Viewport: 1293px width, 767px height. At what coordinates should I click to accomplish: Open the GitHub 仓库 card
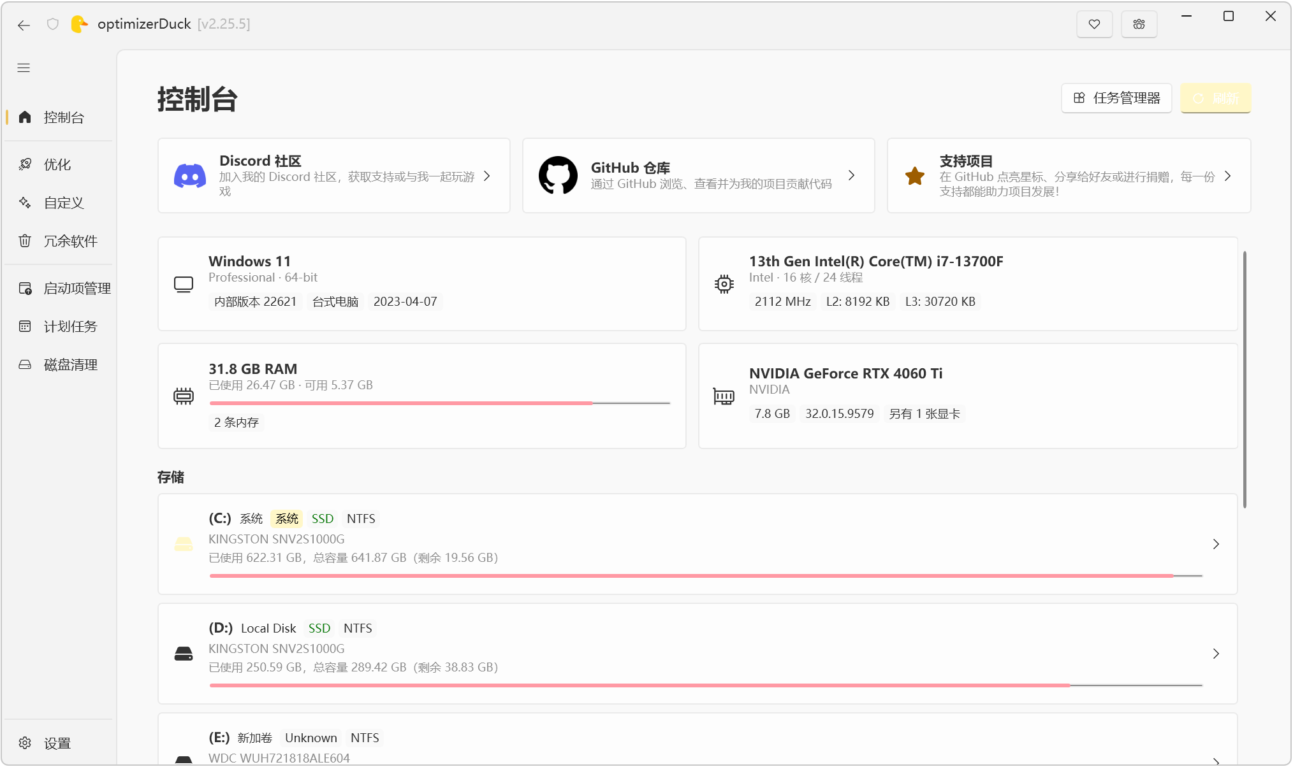click(699, 176)
